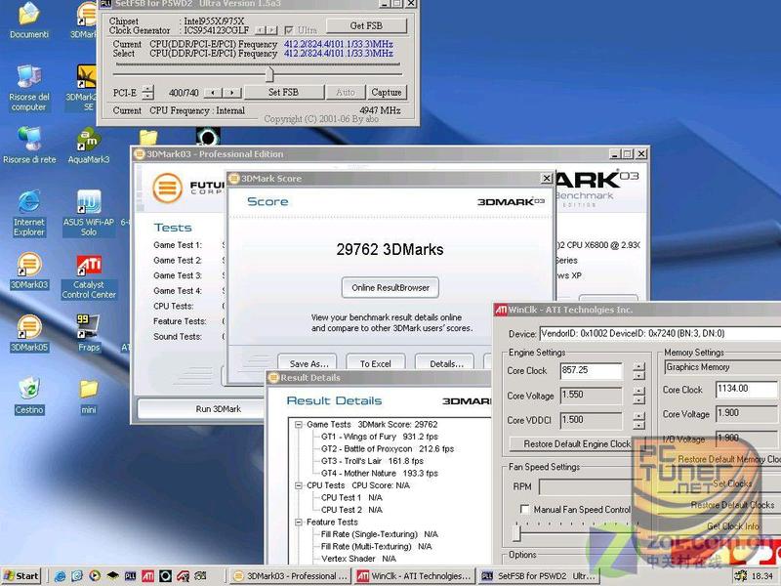Open the mini folder on desktop
Image resolution: width=781 pixels, height=586 pixels.
(x=89, y=397)
